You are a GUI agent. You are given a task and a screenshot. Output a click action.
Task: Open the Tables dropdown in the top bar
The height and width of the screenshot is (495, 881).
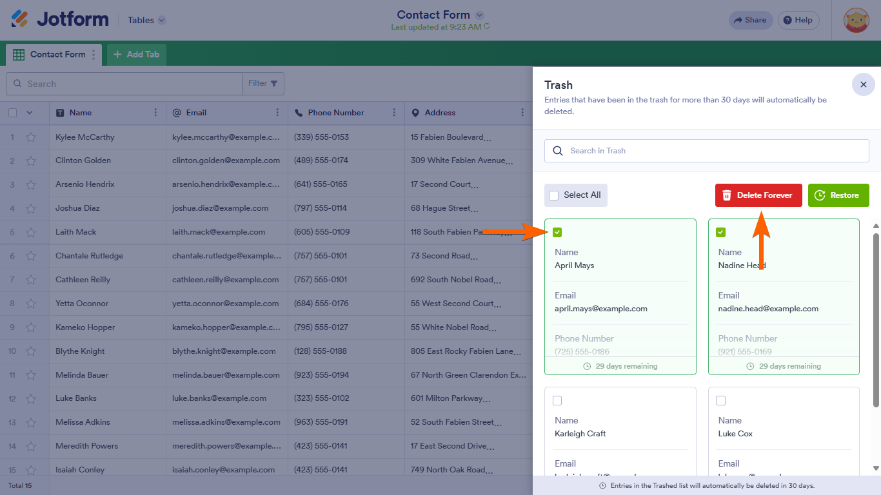click(x=146, y=20)
